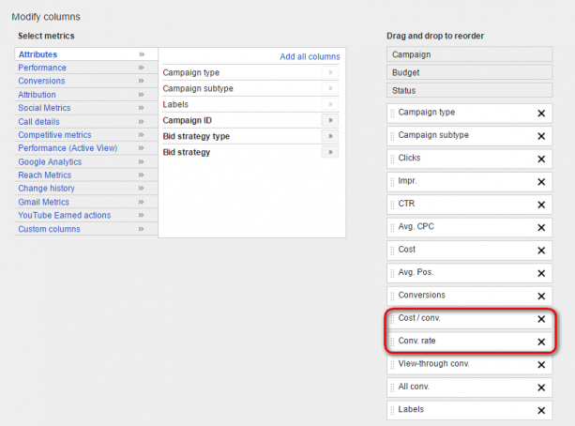Open the Competitive metrics link
575x426 pixels.
pos(54,135)
